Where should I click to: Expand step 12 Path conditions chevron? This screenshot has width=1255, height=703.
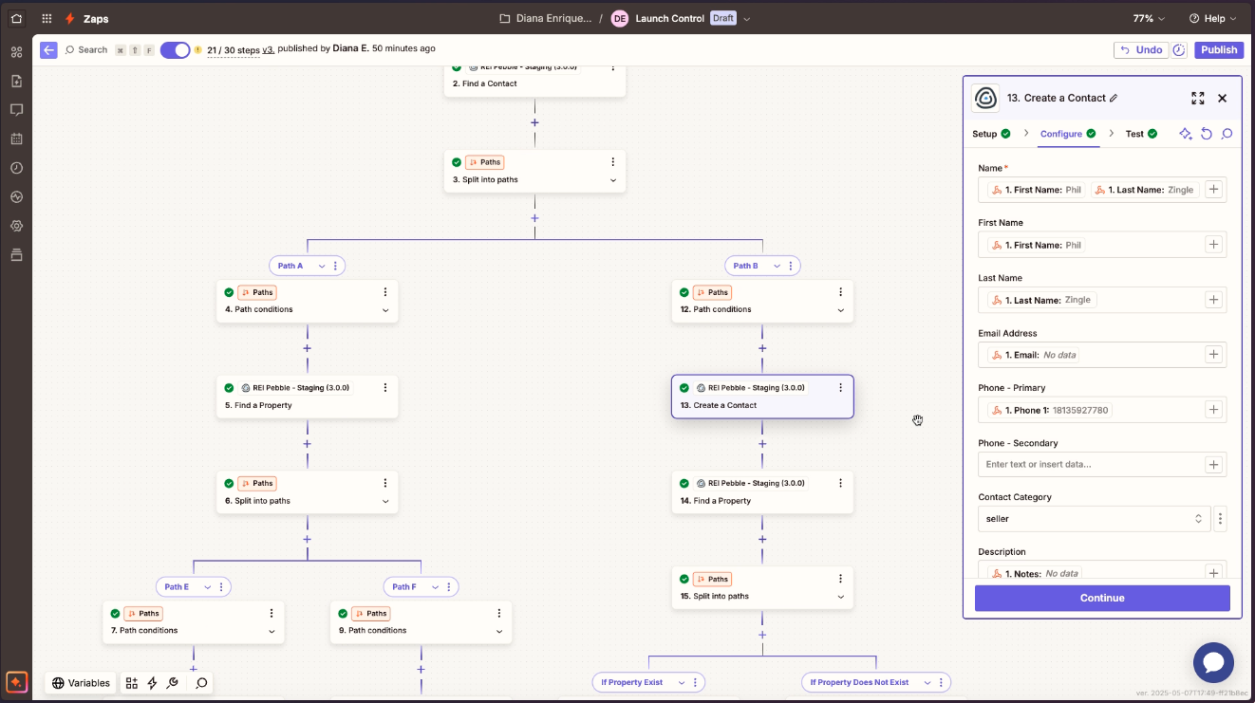(x=841, y=310)
